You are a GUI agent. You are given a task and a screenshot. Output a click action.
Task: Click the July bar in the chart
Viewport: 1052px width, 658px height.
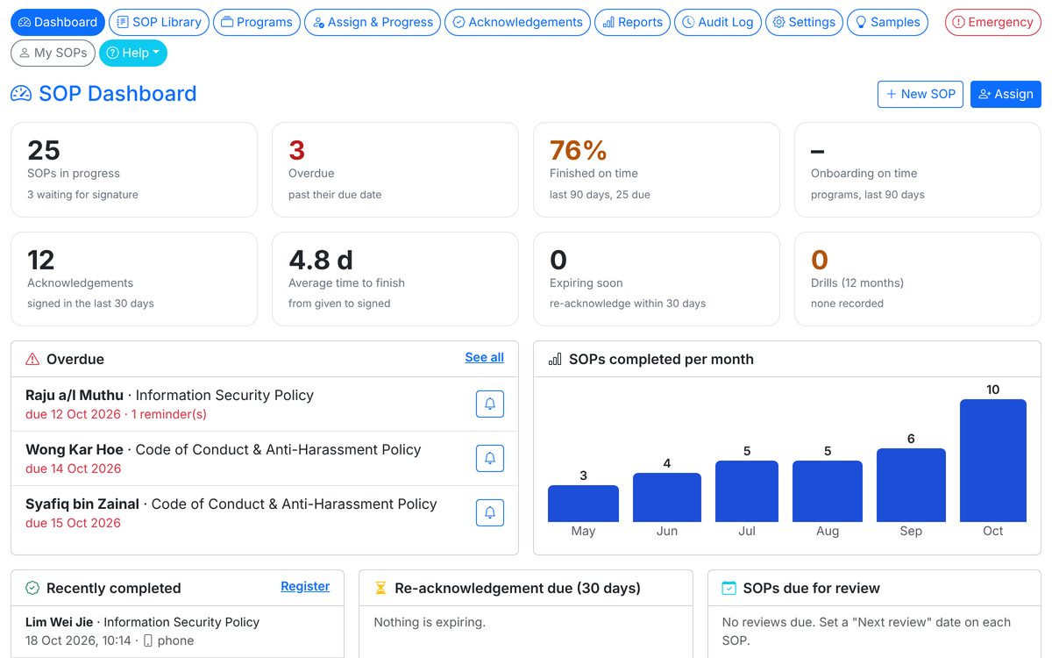[747, 491]
